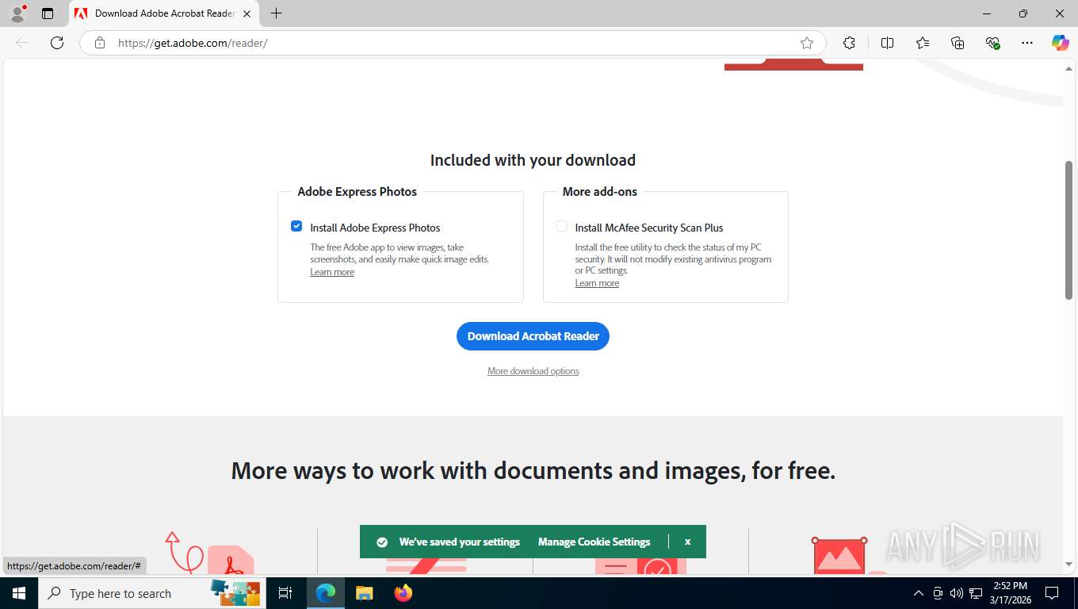
Task: Open the Favorites list
Action: coord(923,43)
